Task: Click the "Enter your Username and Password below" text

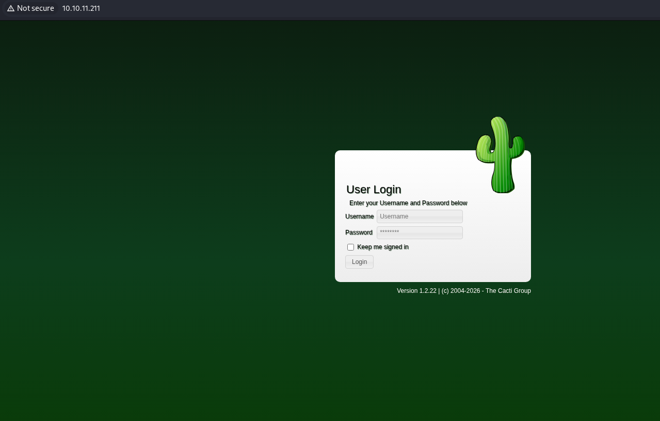Action: tap(408, 203)
